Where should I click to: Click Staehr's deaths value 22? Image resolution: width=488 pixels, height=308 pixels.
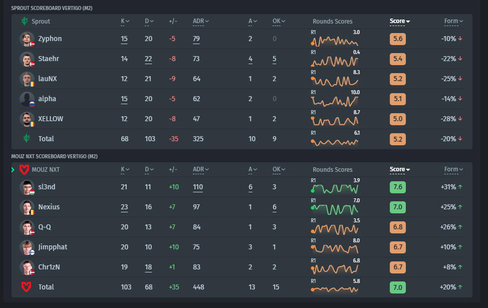148,59
